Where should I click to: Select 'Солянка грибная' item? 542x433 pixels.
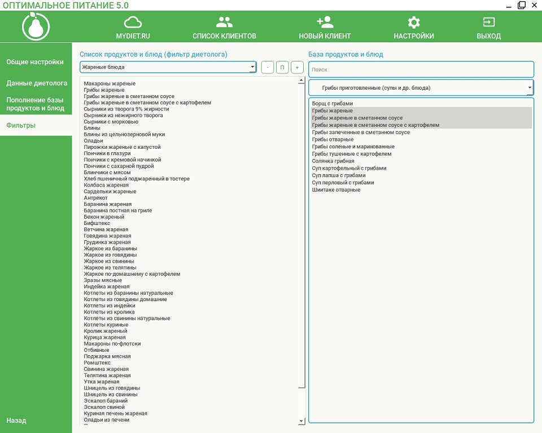333,161
